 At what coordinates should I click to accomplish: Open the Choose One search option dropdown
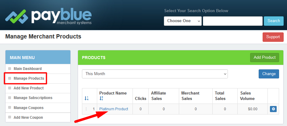(x=183, y=21)
